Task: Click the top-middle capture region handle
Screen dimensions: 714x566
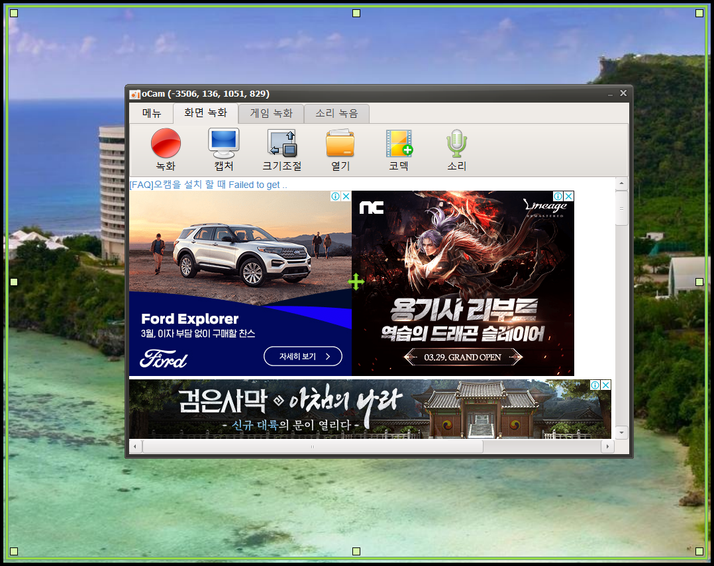Action: click(x=356, y=13)
